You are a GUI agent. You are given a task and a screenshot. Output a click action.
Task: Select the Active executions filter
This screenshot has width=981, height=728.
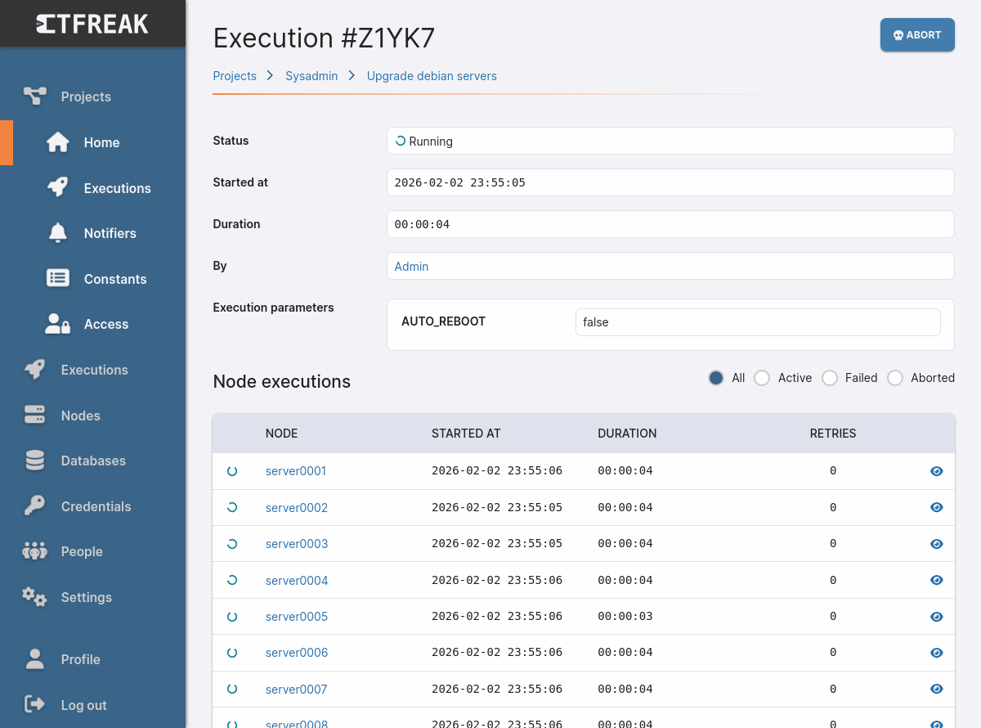(762, 378)
